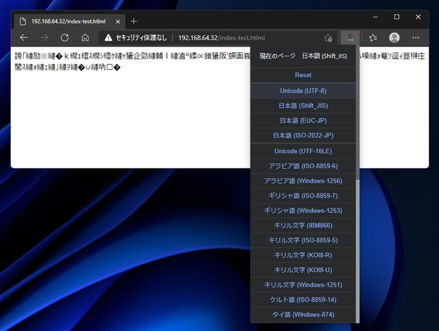Choose Unicode (UTF-8) encoding
Screen dimensions: 439x331
303,91
